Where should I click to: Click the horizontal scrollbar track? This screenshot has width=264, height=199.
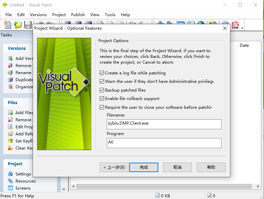pyautogui.click(x=164, y=187)
